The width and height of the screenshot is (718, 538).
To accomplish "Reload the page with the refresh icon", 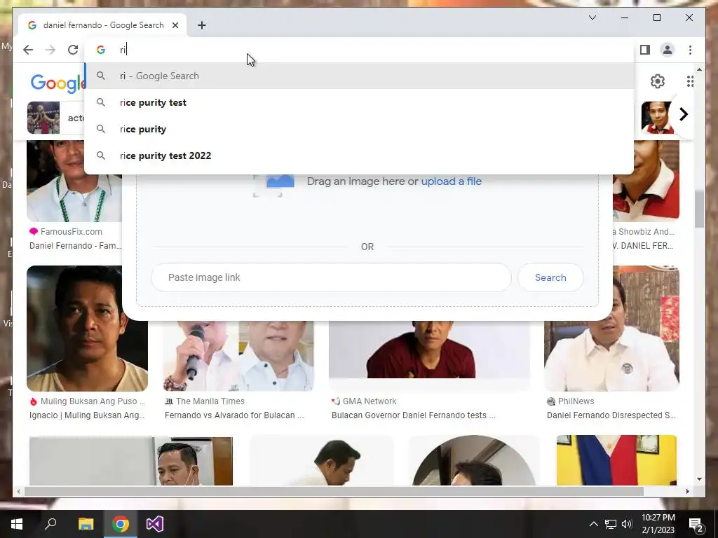I will click(73, 50).
